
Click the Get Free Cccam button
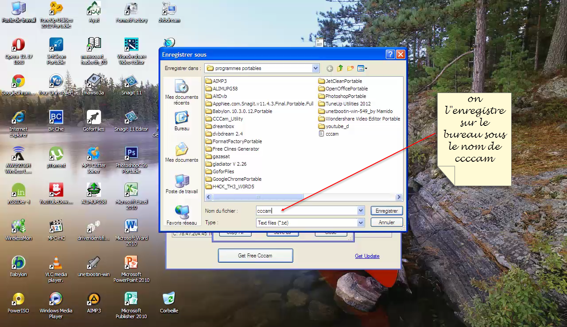coord(255,256)
